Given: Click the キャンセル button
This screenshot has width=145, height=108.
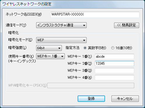Looking at the screenshot, I should 125,99.
